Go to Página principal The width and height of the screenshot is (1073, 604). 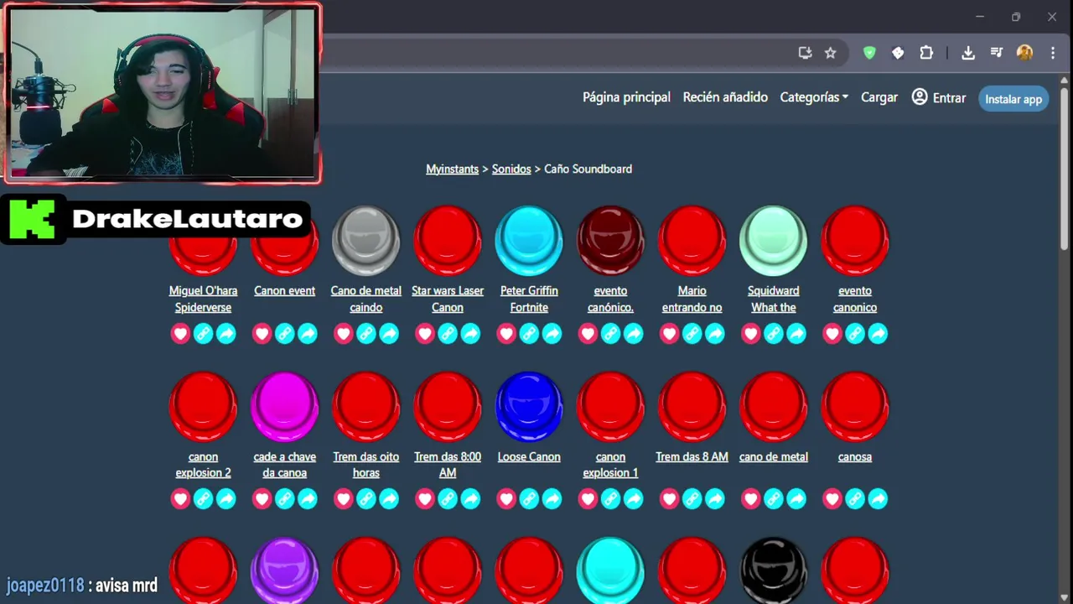[x=626, y=97]
